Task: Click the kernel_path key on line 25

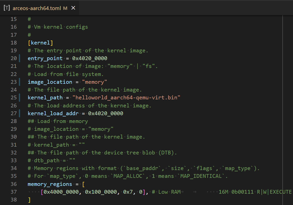Action: pyautogui.click(x=45, y=98)
